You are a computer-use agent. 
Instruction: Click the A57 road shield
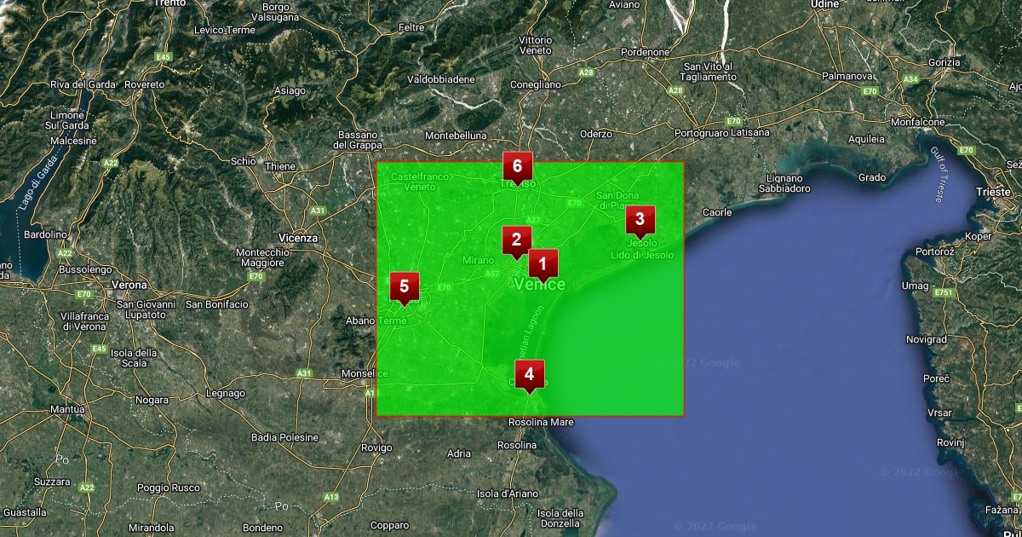[491, 274]
